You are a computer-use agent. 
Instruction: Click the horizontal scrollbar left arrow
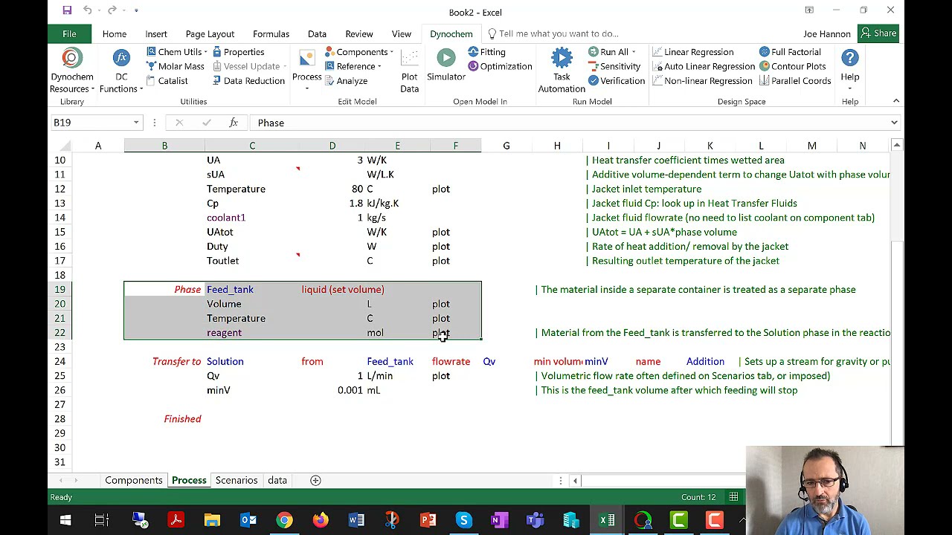(575, 481)
